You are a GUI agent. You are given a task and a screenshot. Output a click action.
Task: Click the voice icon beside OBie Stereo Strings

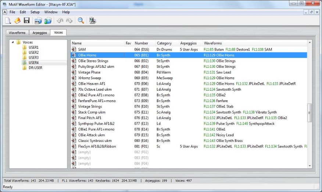click(x=74, y=61)
